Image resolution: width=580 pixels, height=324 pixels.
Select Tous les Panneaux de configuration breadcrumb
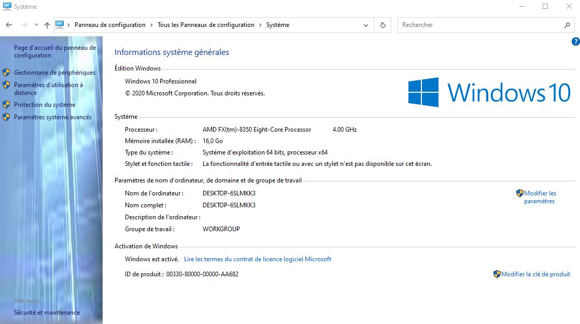[x=206, y=25]
